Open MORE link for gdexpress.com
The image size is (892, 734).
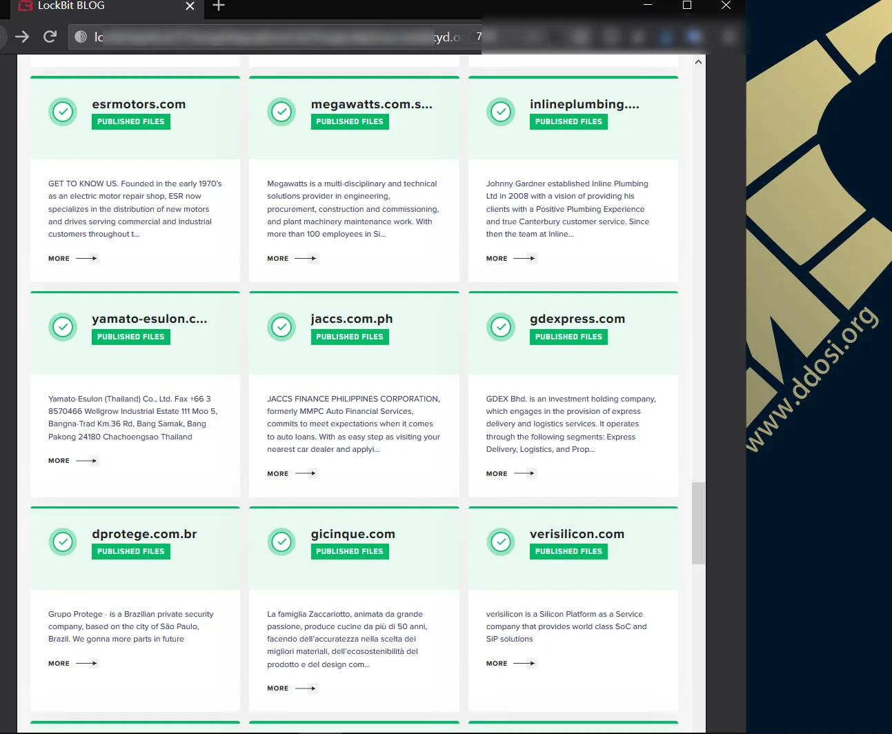pyautogui.click(x=511, y=474)
